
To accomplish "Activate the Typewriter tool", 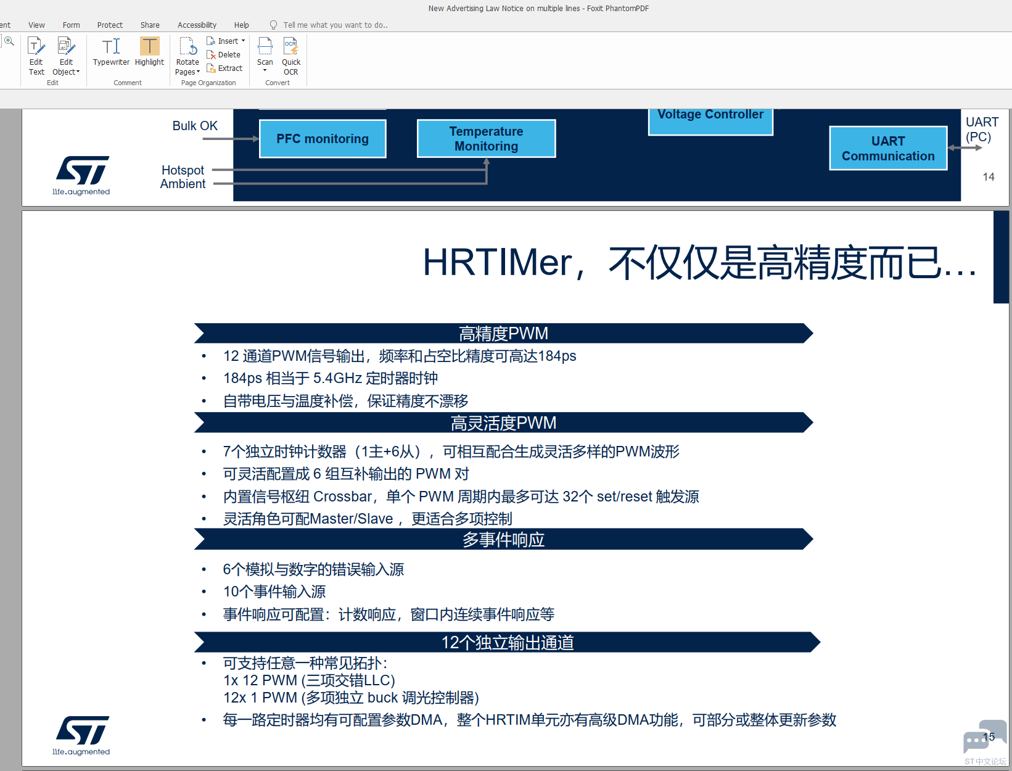I will (111, 52).
